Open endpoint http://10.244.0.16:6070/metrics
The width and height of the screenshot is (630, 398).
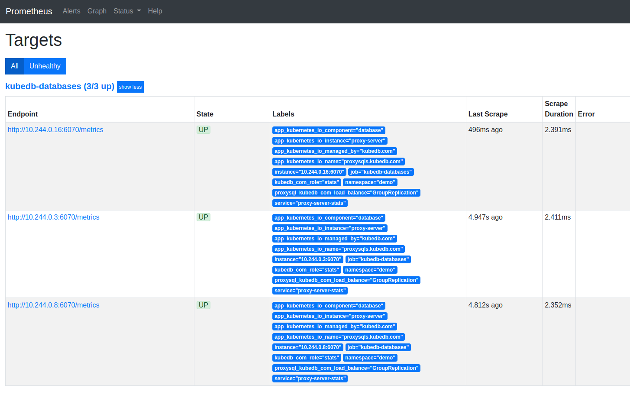[55, 130]
